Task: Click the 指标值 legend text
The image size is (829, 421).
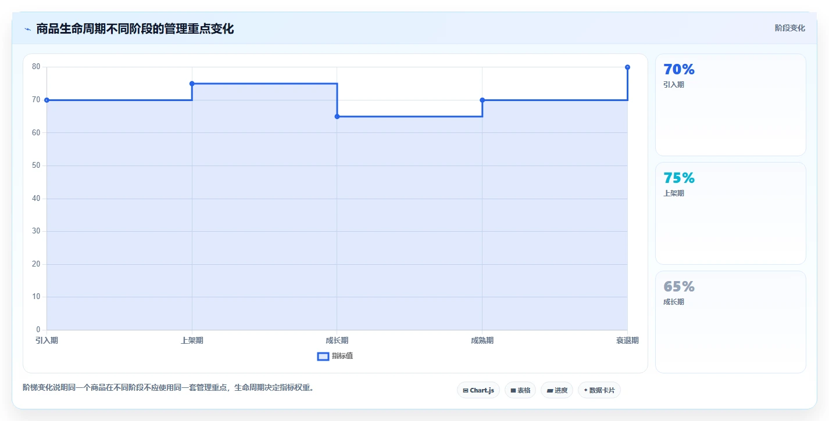Action: point(342,356)
